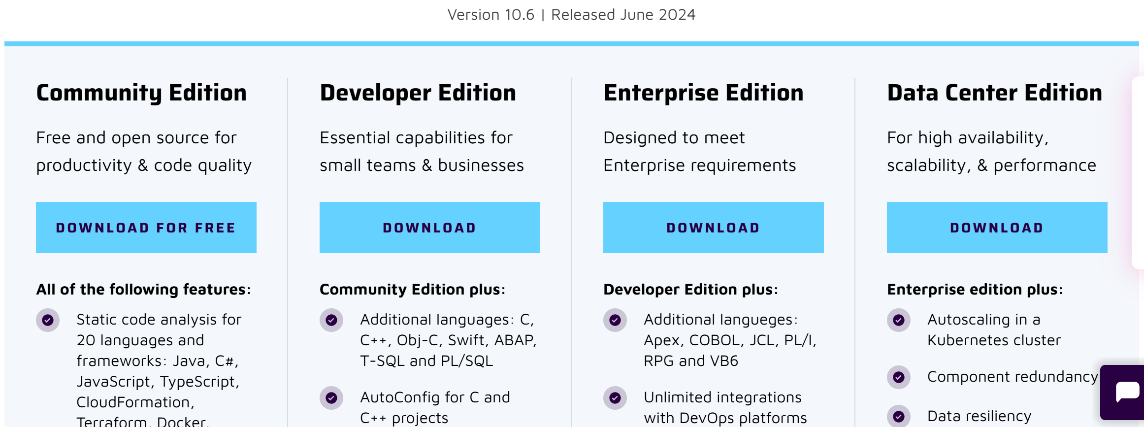Viewport: 1144px width, 427px height.
Task: Click 'Community Edition plus:' label
Action: point(412,290)
